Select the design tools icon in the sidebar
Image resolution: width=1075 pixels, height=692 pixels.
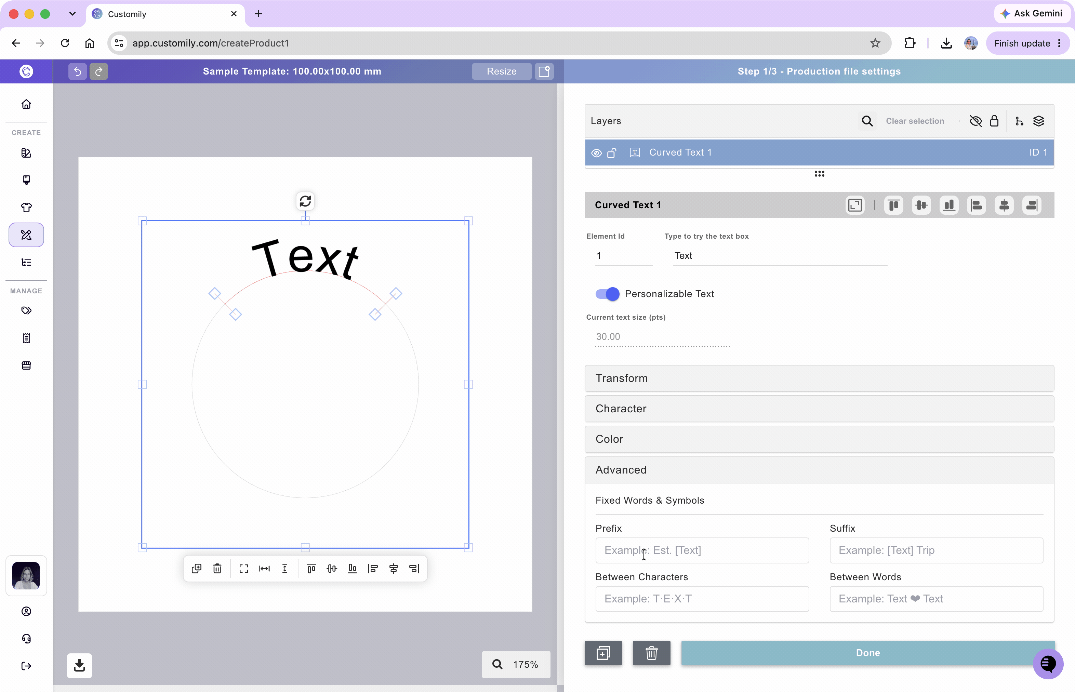[x=27, y=235]
